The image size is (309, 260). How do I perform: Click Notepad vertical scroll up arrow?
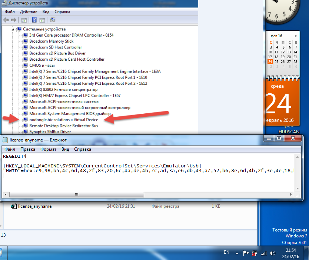click(x=298, y=157)
